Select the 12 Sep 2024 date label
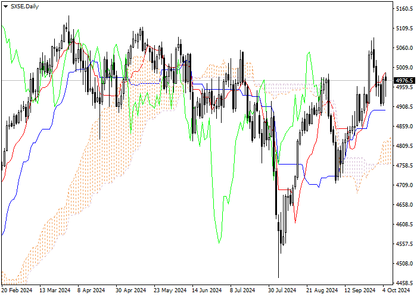 [360, 290]
